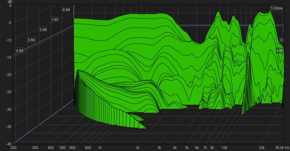Select the 1k frequency axis label
Viewport: 290px width, 151px height.
100,148
